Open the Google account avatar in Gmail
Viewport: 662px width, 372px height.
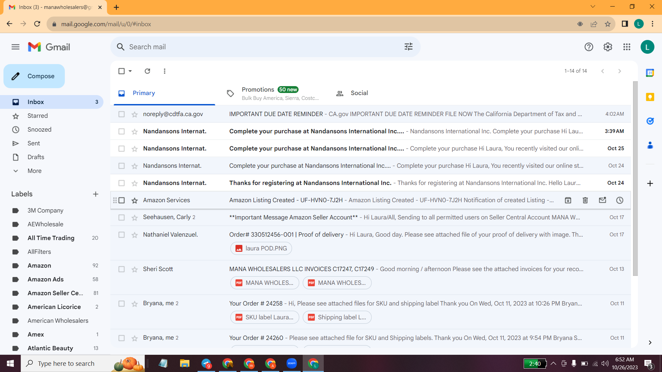click(647, 47)
